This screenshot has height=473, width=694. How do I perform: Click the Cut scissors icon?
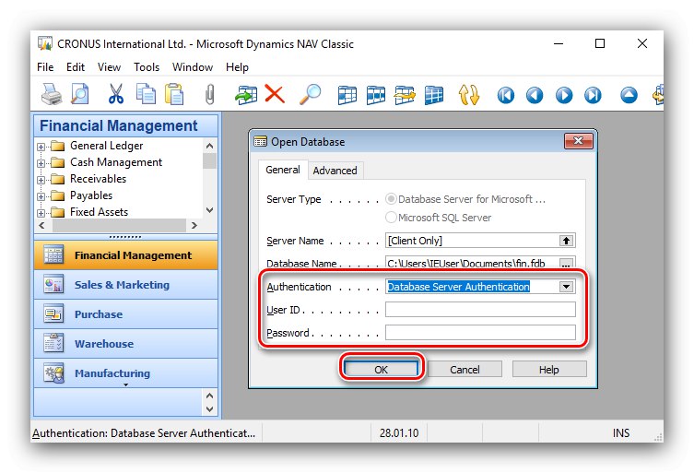tap(116, 94)
